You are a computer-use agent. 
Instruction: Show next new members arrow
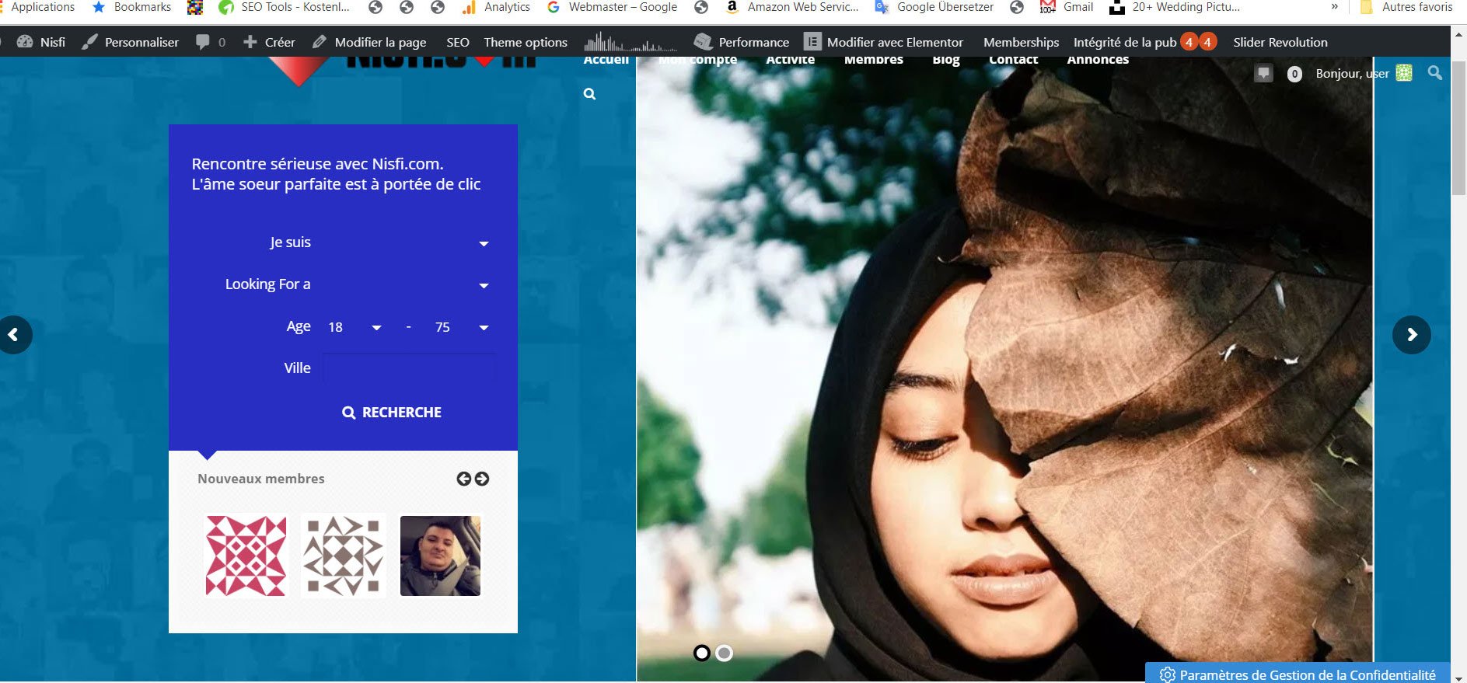(x=482, y=479)
